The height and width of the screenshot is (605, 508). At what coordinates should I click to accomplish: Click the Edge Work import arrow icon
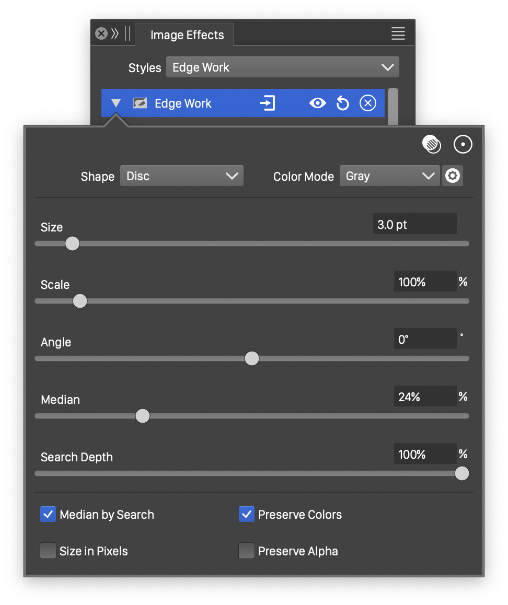pos(268,103)
